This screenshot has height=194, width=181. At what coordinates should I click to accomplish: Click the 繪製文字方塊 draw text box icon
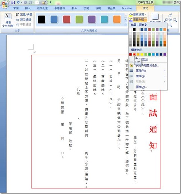8,17
